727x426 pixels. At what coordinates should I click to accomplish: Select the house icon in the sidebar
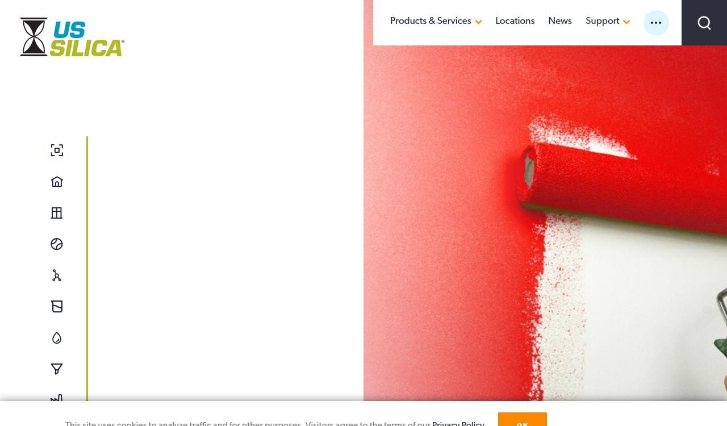[57, 182]
